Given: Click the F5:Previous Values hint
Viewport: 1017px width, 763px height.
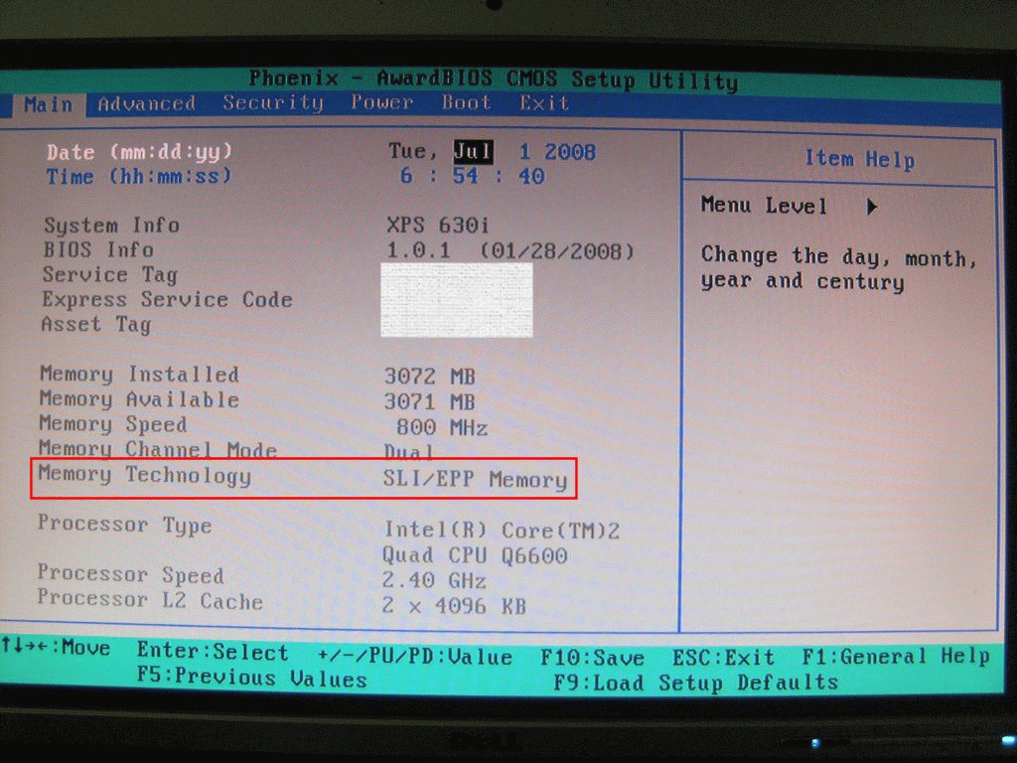Looking at the screenshot, I should click(x=251, y=678).
